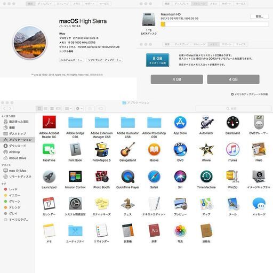Open the Chess (チェス) app
Viewport: 273px width, 273px height.
coord(128,204)
